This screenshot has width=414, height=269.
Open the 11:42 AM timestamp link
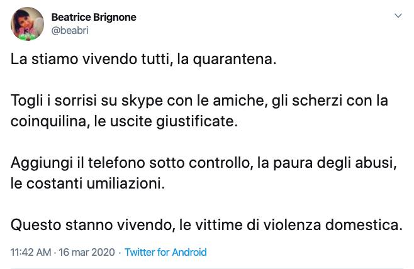[31, 252]
